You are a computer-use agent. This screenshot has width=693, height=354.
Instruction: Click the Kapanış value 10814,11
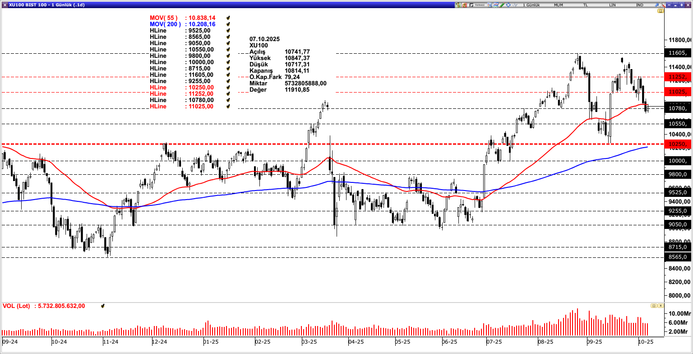297,70
